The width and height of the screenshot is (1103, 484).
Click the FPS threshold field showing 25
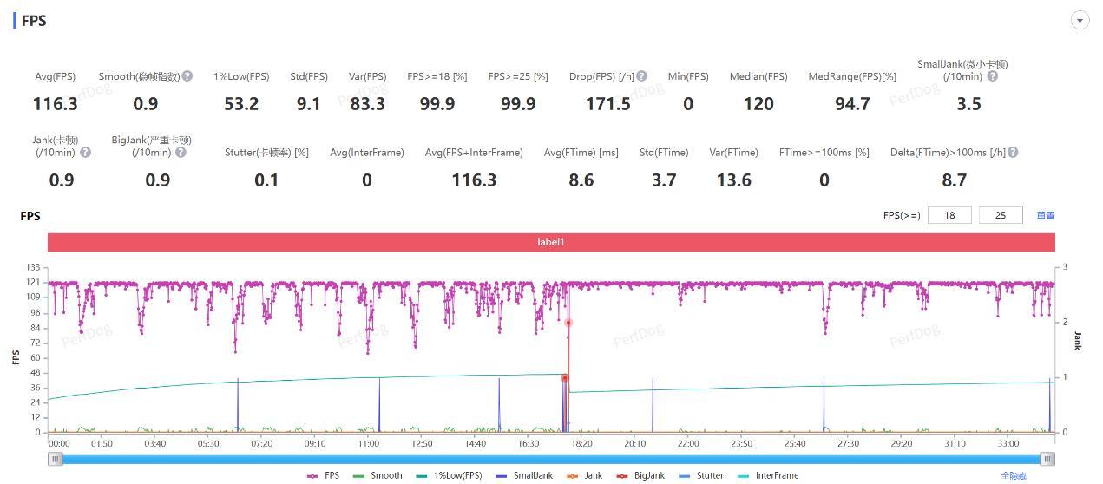point(1001,215)
